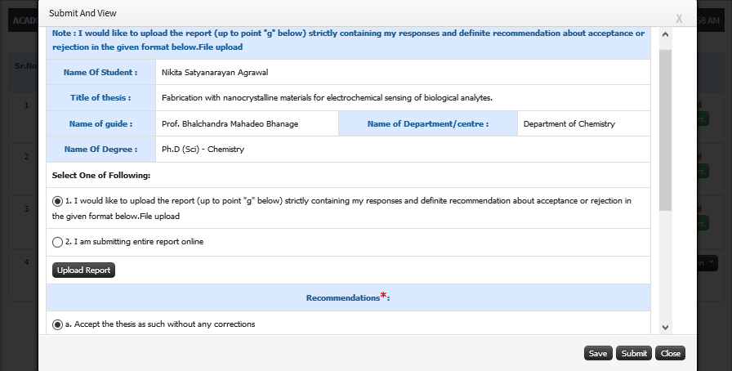Image resolution: width=732 pixels, height=371 pixels.
Task: Click the "Sr.No" column header in background
Action: 25,66
